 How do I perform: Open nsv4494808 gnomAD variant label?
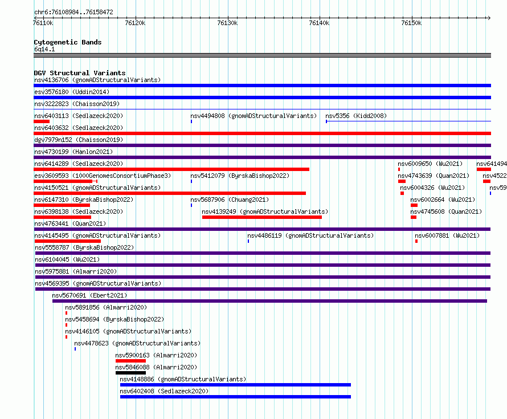pyautogui.click(x=254, y=116)
